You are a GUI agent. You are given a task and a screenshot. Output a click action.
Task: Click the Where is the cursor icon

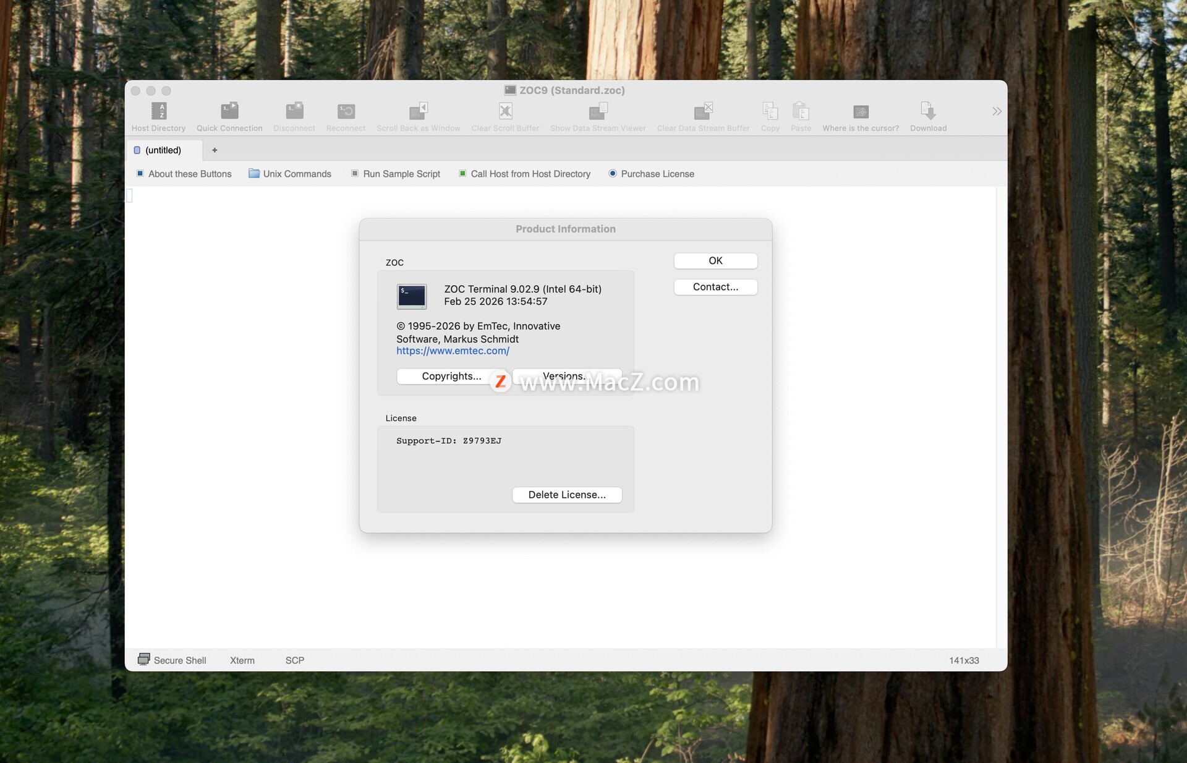[861, 112]
